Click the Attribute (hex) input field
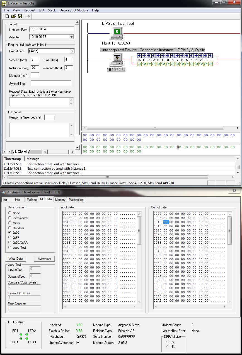This screenshot has height=355, width=242. coord(69,68)
